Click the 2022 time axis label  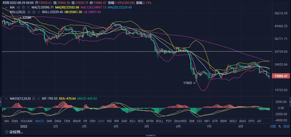coord(24,127)
